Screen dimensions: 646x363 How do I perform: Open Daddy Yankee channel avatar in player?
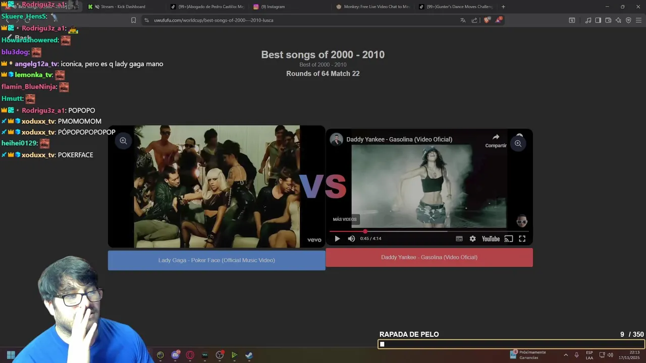tap(337, 139)
